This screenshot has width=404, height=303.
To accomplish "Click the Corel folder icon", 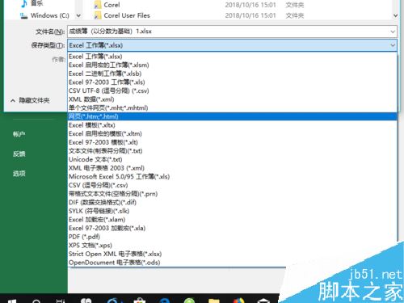I will pos(98,5).
